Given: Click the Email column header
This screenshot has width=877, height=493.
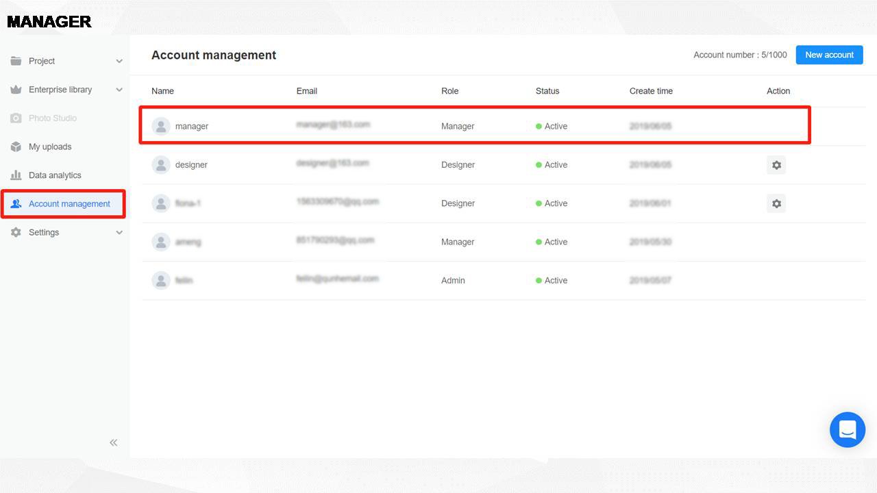Looking at the screenshot, I should 307,91.
